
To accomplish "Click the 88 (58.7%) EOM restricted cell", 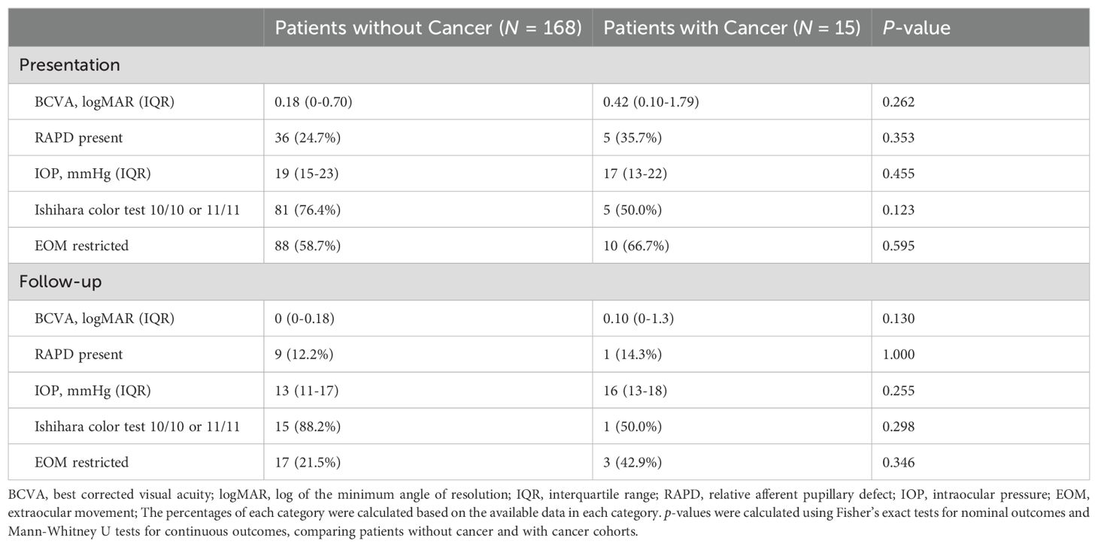I will click(302, 246).
